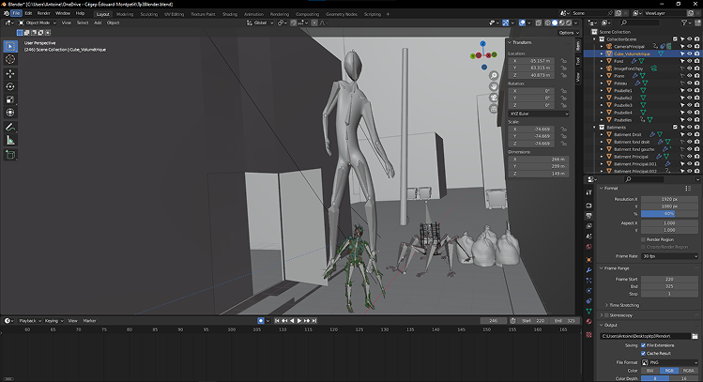Select the RGBA color mode button
Viewport: 703px width, 382px height.
[688, 369]
